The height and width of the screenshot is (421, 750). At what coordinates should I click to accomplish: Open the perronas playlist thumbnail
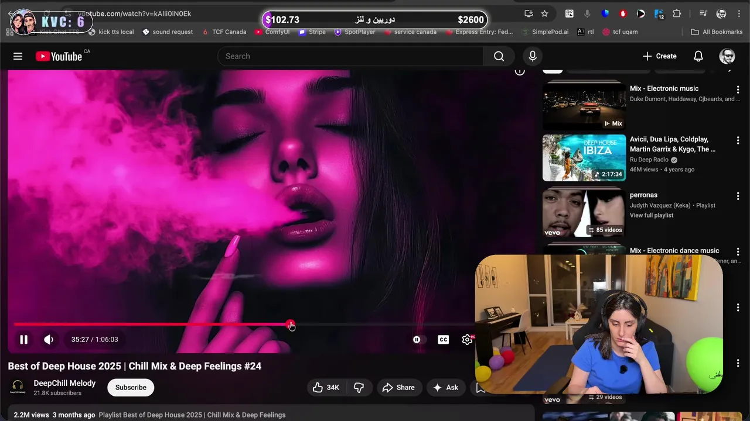pyautogui.click(x=584, y=212)
